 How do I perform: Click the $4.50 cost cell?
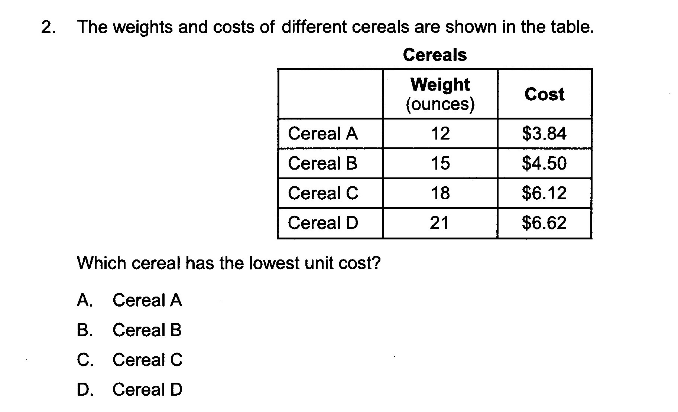pos(544,163)
